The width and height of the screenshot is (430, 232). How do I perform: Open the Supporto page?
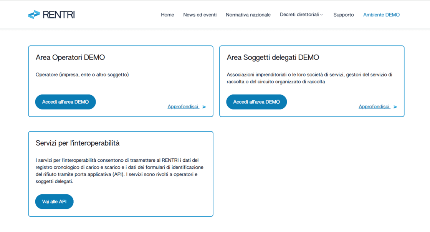(x=344, y=15)
